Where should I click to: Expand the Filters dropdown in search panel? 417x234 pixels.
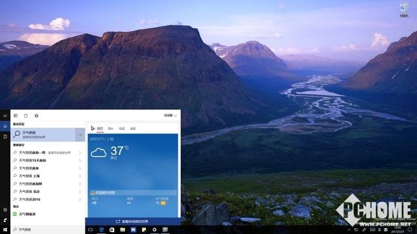[170, 116]
